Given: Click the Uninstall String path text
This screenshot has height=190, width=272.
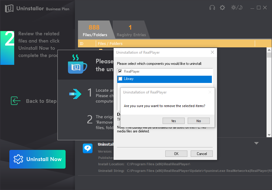Looking at the screenshot, I should coord(199,171).
